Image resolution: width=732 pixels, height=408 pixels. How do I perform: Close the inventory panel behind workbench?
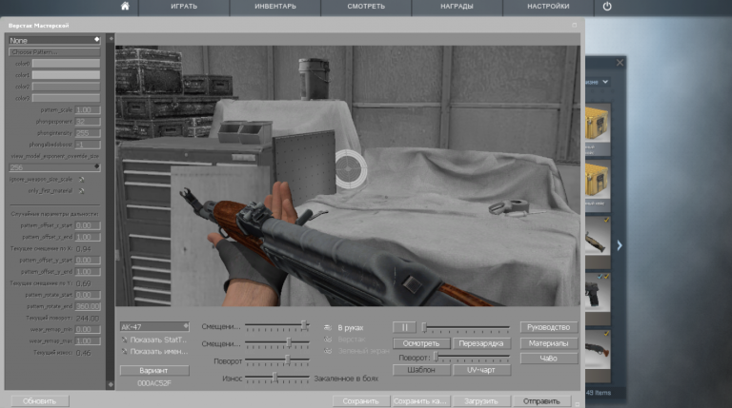(620, 63)
